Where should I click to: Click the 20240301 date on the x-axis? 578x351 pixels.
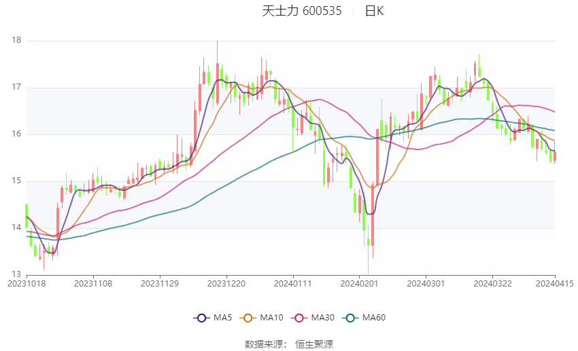point(425,283)
